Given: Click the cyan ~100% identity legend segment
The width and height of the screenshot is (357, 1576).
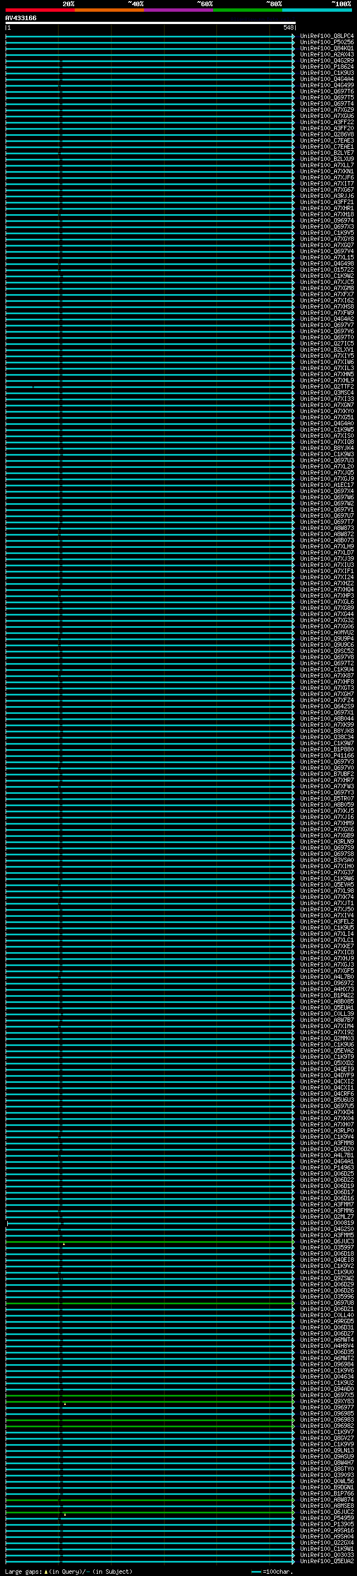Looking at the screenshot, I should [317, 10].
